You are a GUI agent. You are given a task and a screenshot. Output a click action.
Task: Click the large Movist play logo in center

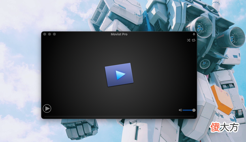(119, 75)
